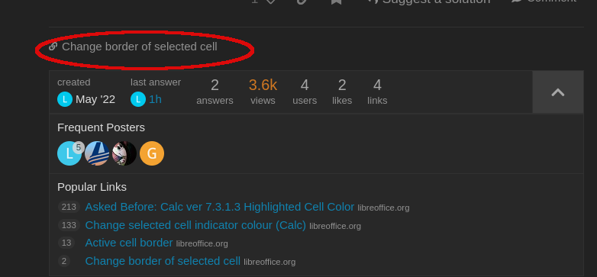Click the chain-link icon beside the topic title

pyautogui.click(x=53, y=47)
